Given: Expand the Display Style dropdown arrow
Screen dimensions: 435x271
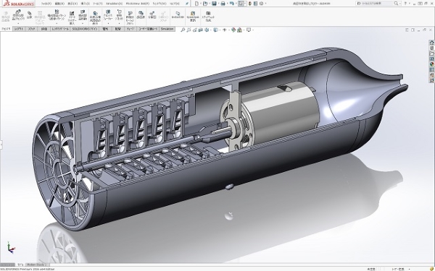Looking at the screenshot, I should coord(220,30).
